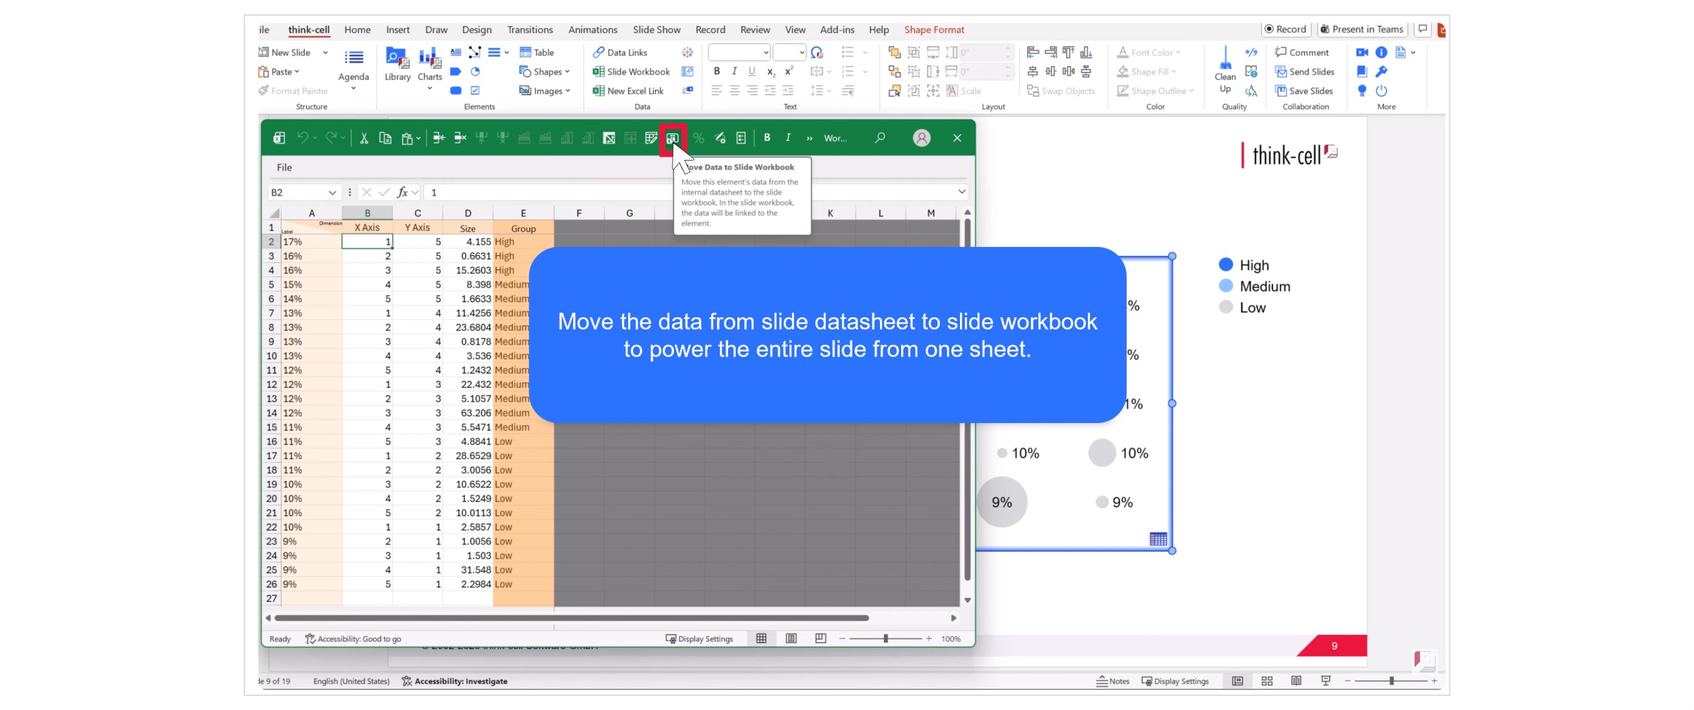The width and height of the screenshot is (1694, 710).
Task: Click Move Data to Slide Workbook icon
Action: tap(672, 138)
